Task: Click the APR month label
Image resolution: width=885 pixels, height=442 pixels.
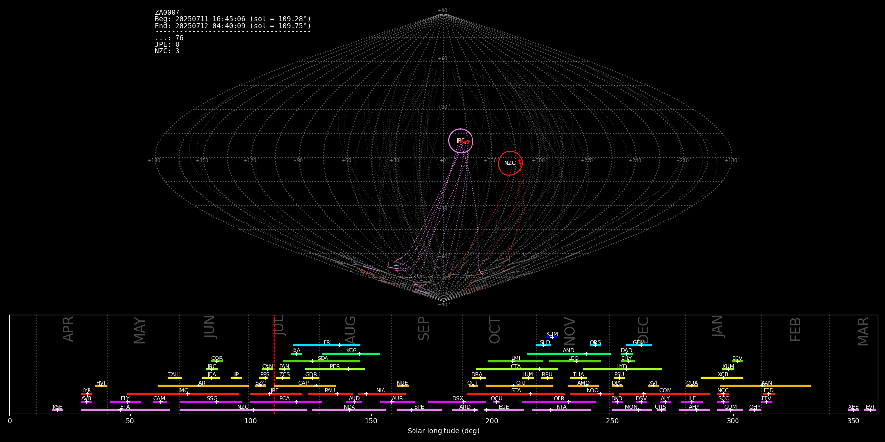Action: pos(68,329)
